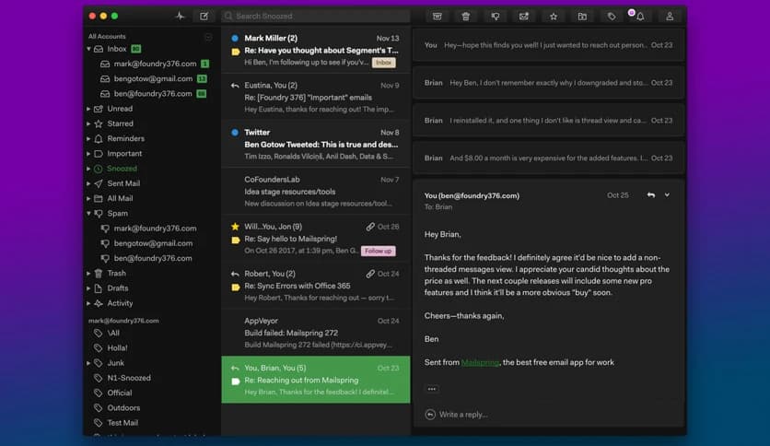Toggle important marker on Say hello to Mailspring

(236, 241)
